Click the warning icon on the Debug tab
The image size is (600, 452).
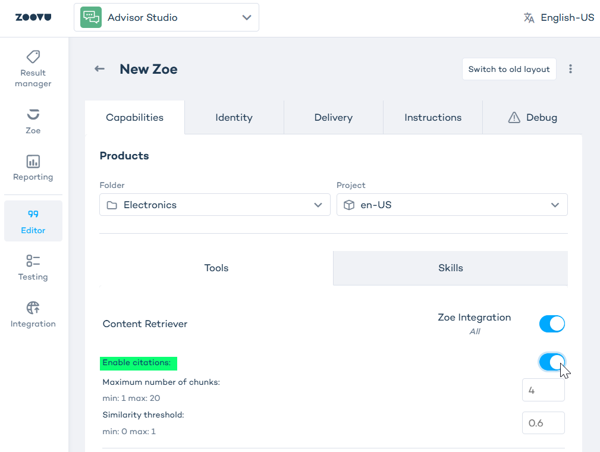514,117
